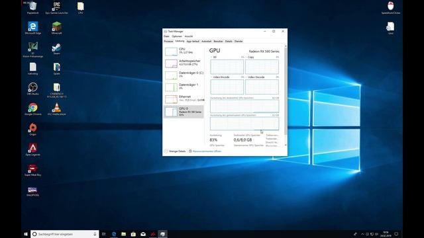The height and width of the screenshot is (238, 424).
Task: Switch to the Leistung tab
Action: point(180,41)
